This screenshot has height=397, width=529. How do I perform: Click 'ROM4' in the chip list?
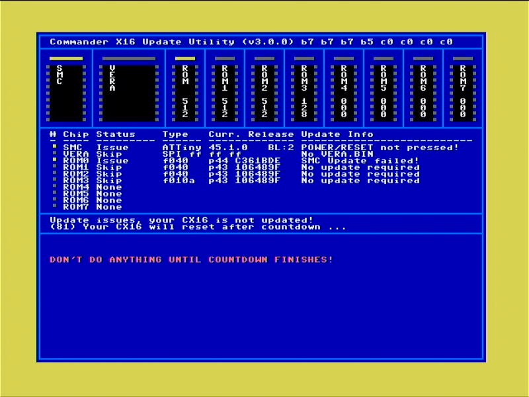tap(76, 187)
